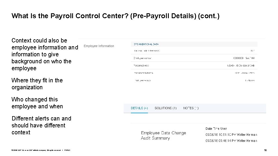Click the US Division of CAB value
Image resolution: width=278 pixels, height=156 pixels.
[x=241, y=66]
